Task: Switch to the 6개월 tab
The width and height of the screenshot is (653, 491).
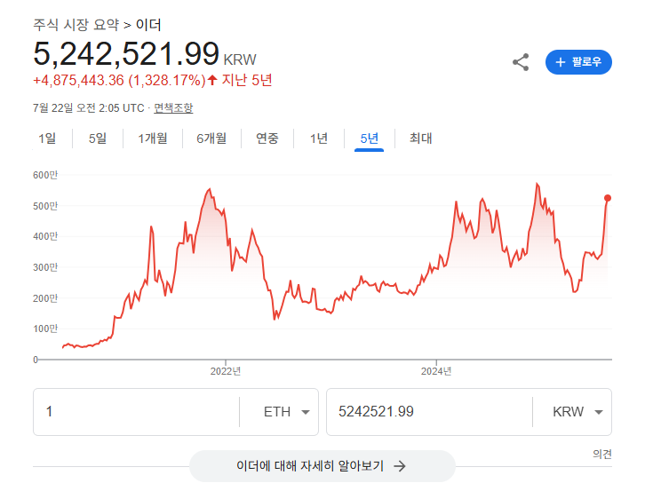Action: click(x=211, y=139)
